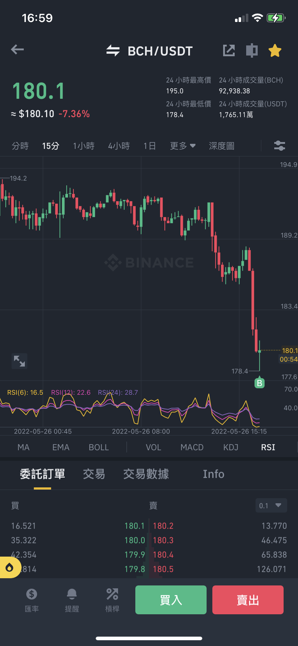Select the 15分 interval

(x=51, y=146)
